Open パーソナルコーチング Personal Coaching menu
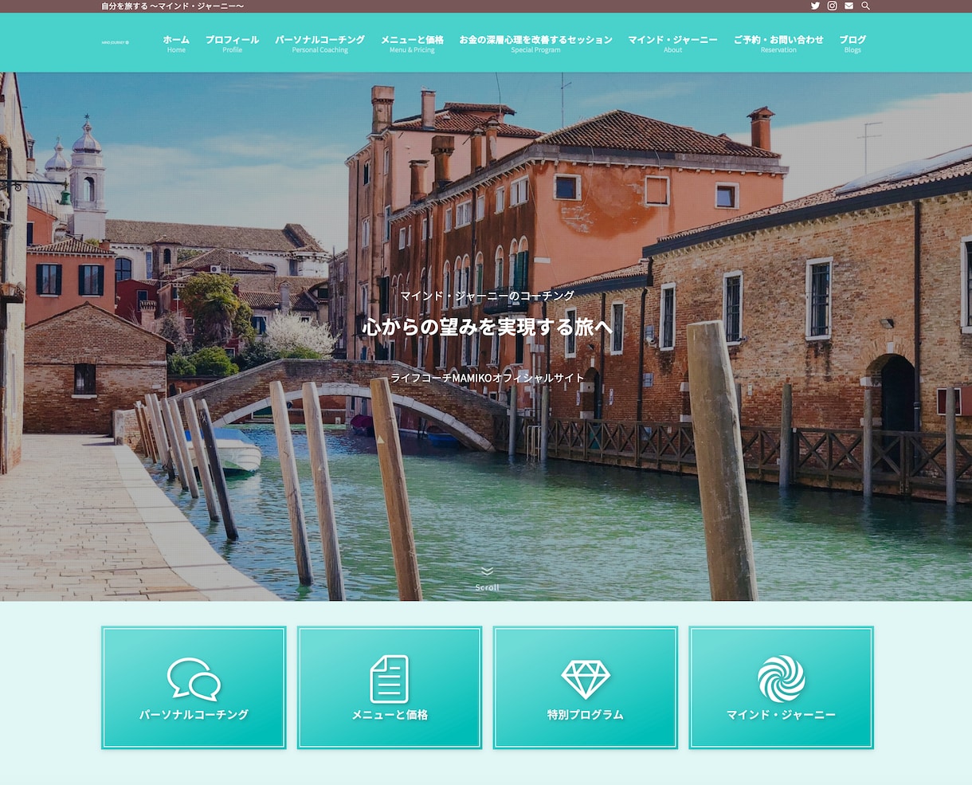Screen dimensions: 972x785 click(x=319, y=44)
